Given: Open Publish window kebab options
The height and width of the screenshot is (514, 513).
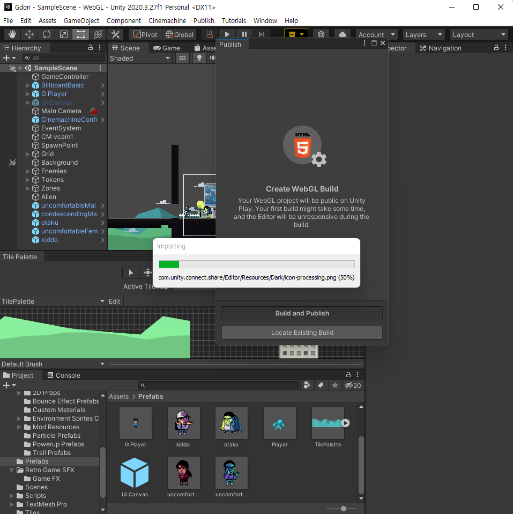Looking at the screenshot, I should point(365,43).
